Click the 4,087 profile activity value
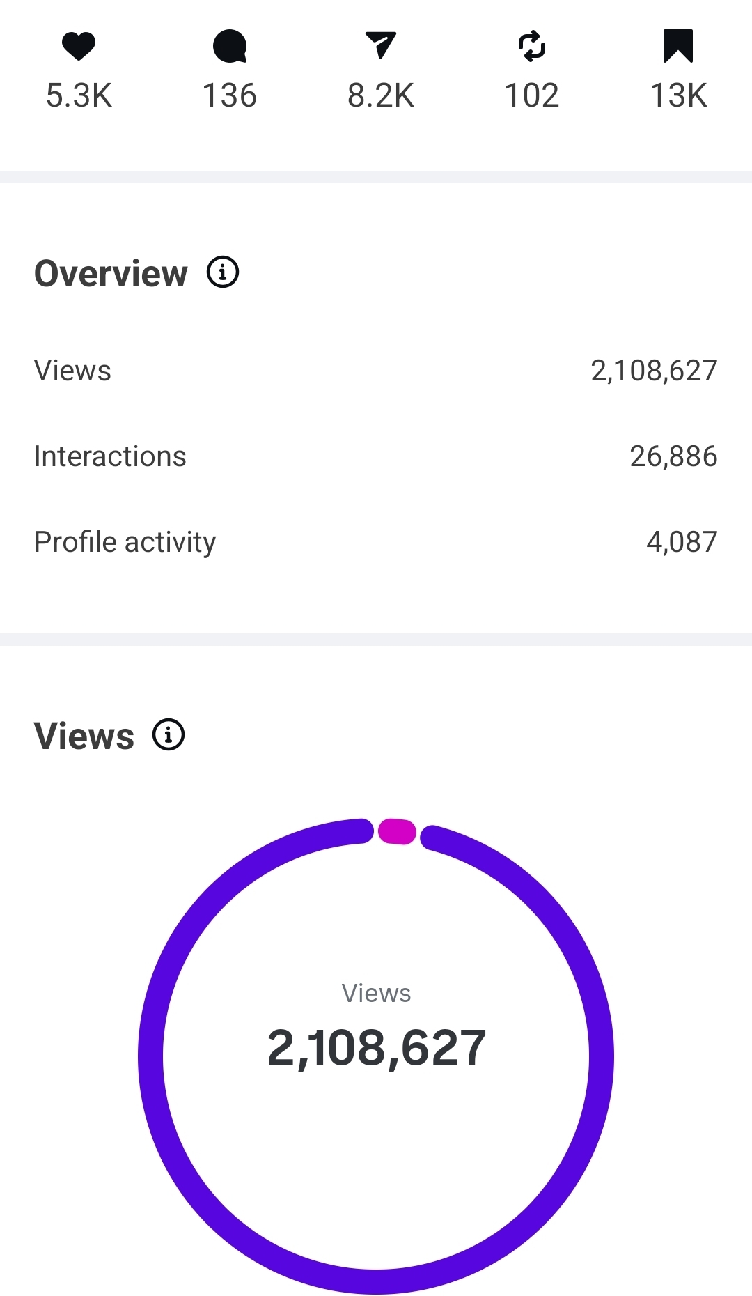 pyautogui.click(x=682, y=542)
